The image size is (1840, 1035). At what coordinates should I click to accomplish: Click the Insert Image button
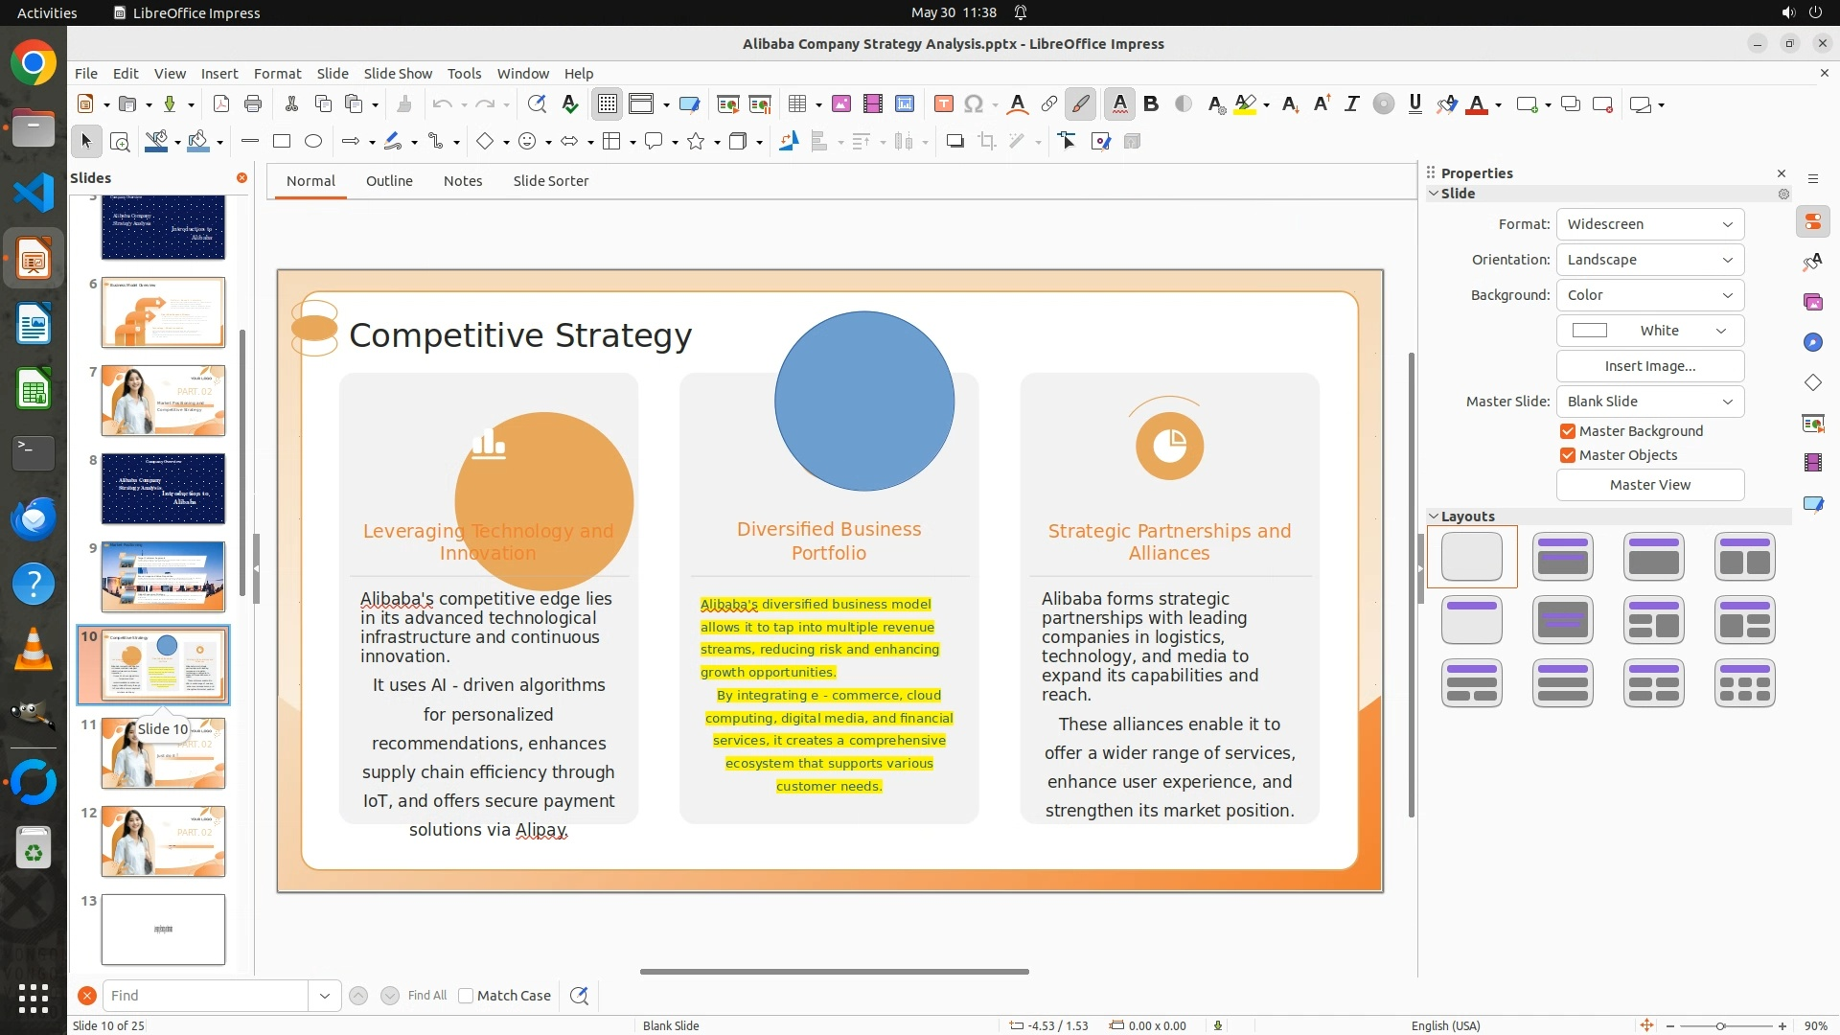tap(1649, 366)
